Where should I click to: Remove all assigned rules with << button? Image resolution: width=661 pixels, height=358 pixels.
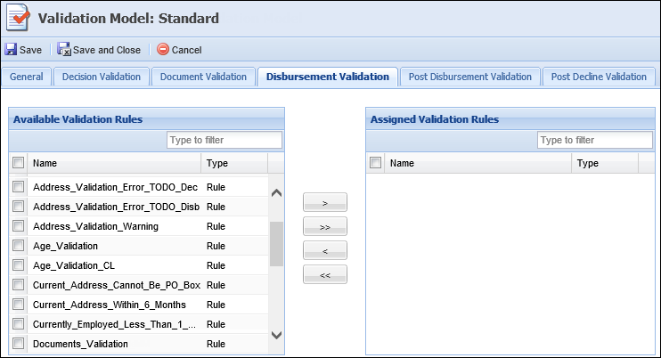pyautogui.click(x=324, y=274)
